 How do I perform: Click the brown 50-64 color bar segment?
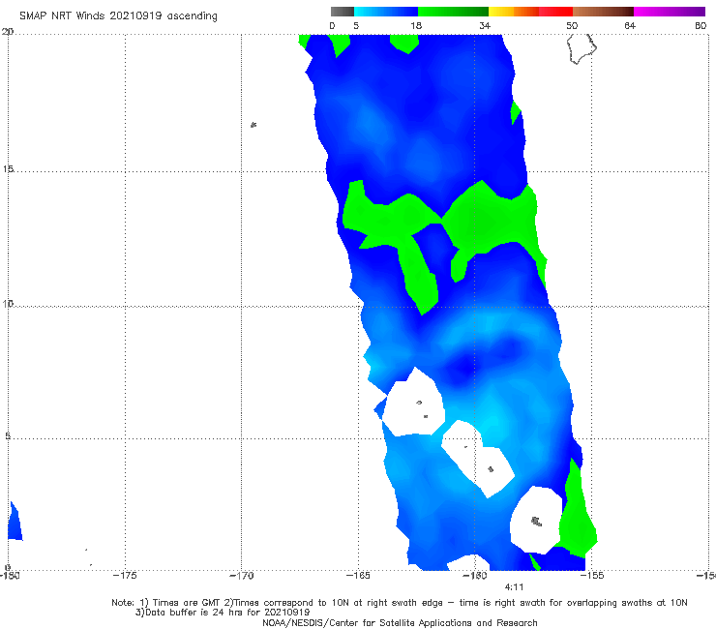[603, 12]
